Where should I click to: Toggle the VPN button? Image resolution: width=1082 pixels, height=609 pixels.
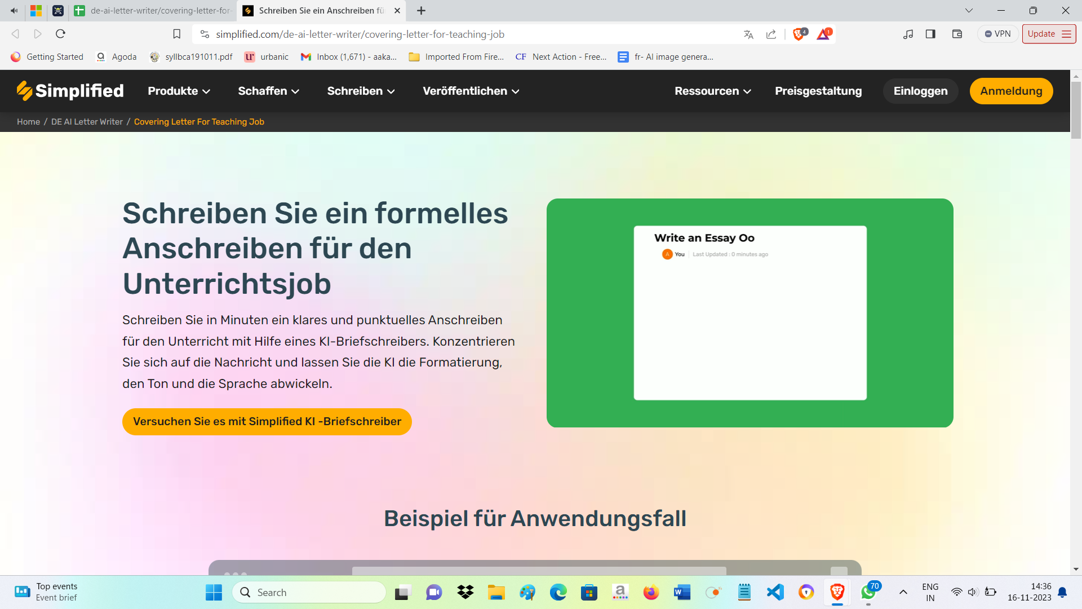pyautogui.click(x=997, y=34)
